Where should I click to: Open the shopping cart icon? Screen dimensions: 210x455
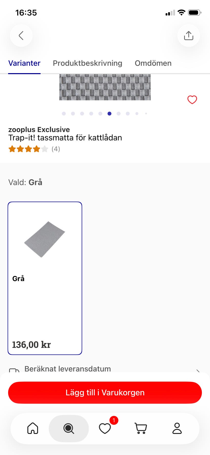pyautogui.click(x=141, y=428)
